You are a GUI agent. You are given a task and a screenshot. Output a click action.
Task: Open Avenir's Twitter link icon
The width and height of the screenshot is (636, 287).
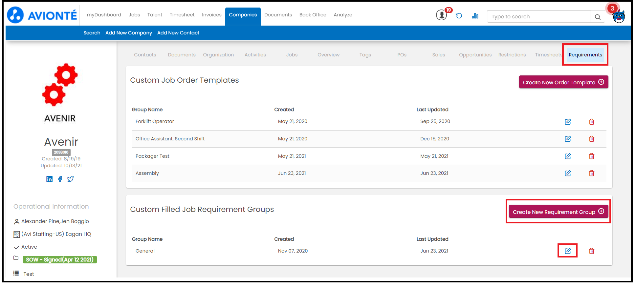70,179
